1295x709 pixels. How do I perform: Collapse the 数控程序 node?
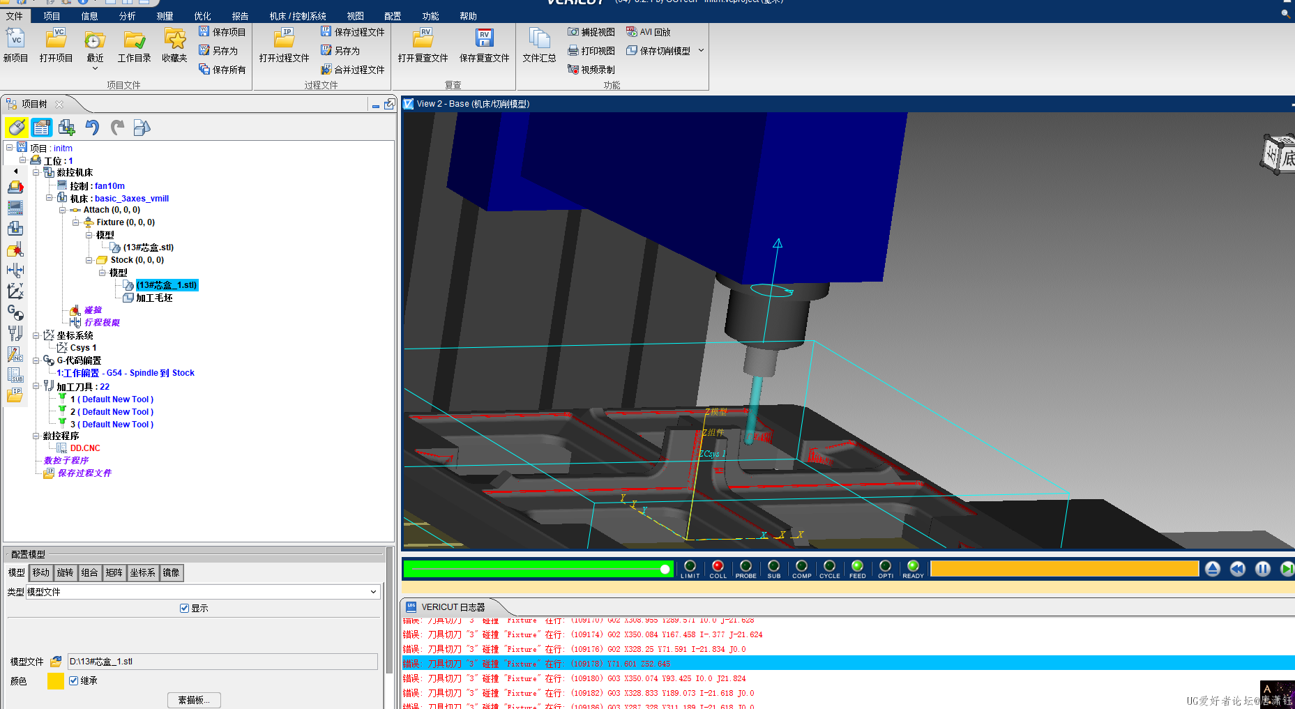pyautogui.click(x=36, y=436)
